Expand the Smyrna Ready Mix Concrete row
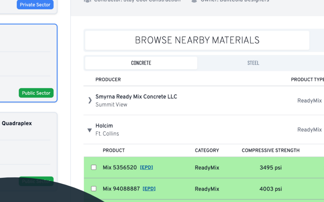The width and height of the screenshot is (324, 202). (90, 100)
